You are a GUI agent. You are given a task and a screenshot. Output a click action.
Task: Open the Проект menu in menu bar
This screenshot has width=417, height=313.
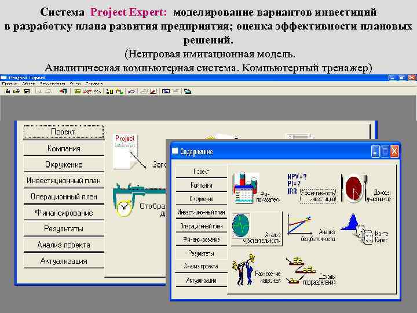10,83
